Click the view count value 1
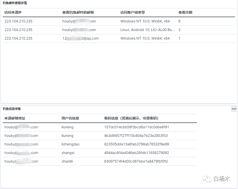This screenshot has height=189, width=238. tap(179, 39)
